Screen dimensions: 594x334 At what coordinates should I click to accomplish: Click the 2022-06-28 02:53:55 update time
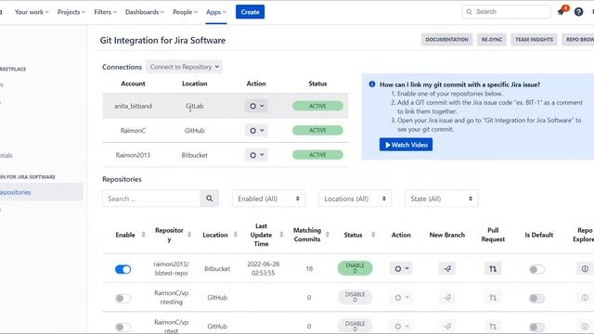click(263, 268)
